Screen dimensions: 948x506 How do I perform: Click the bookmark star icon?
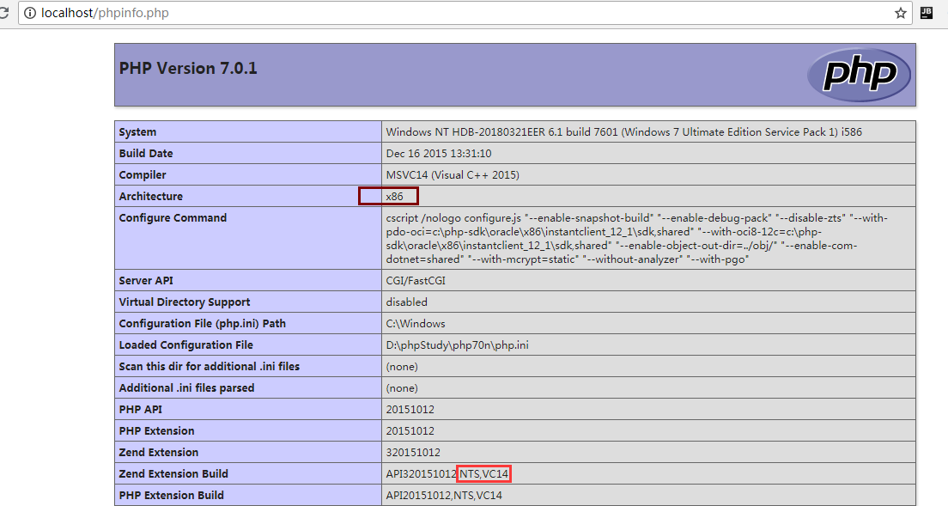[x=901, y=13]
